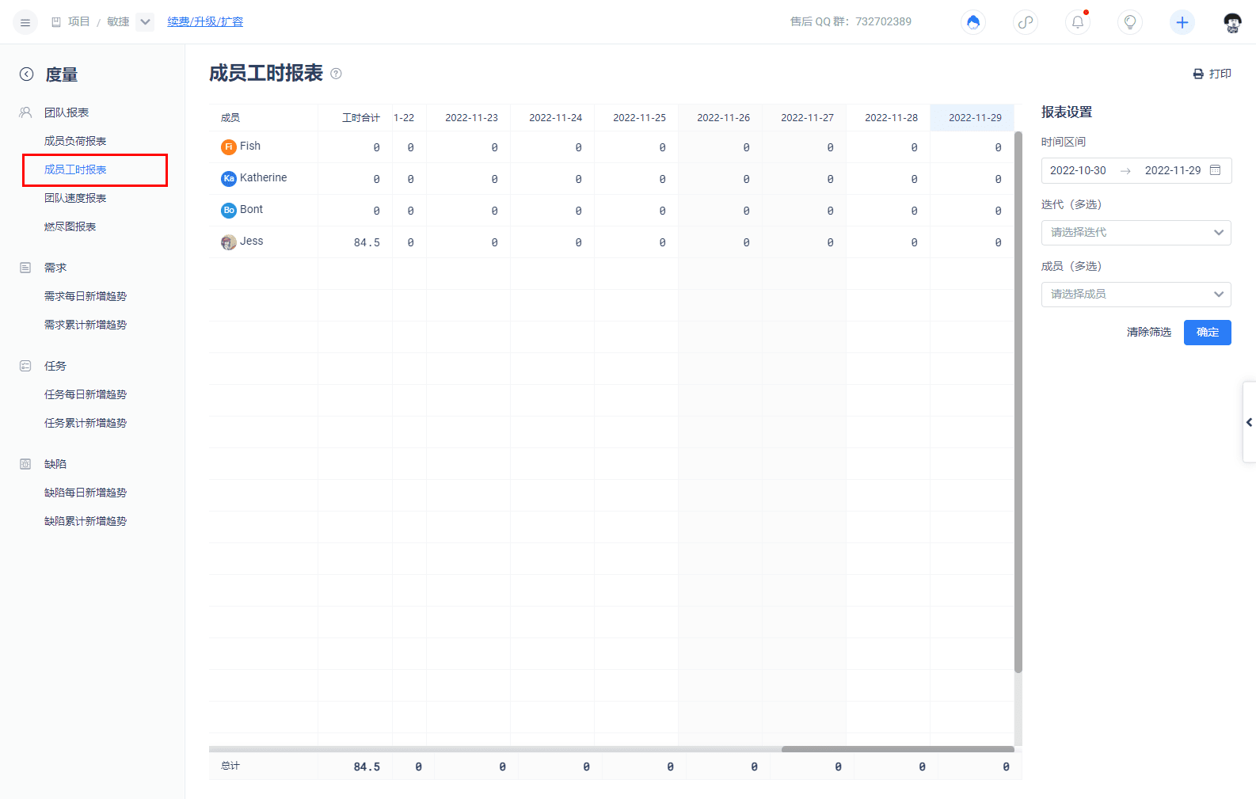This screenshot has width=1256, height=799.
Task: Open 缺陷每日新增趋势
Action: [86, 493]
